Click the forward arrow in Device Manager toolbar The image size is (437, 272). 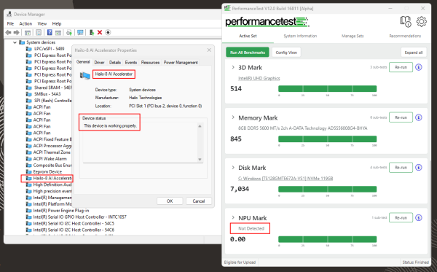[x=17, y=33]
